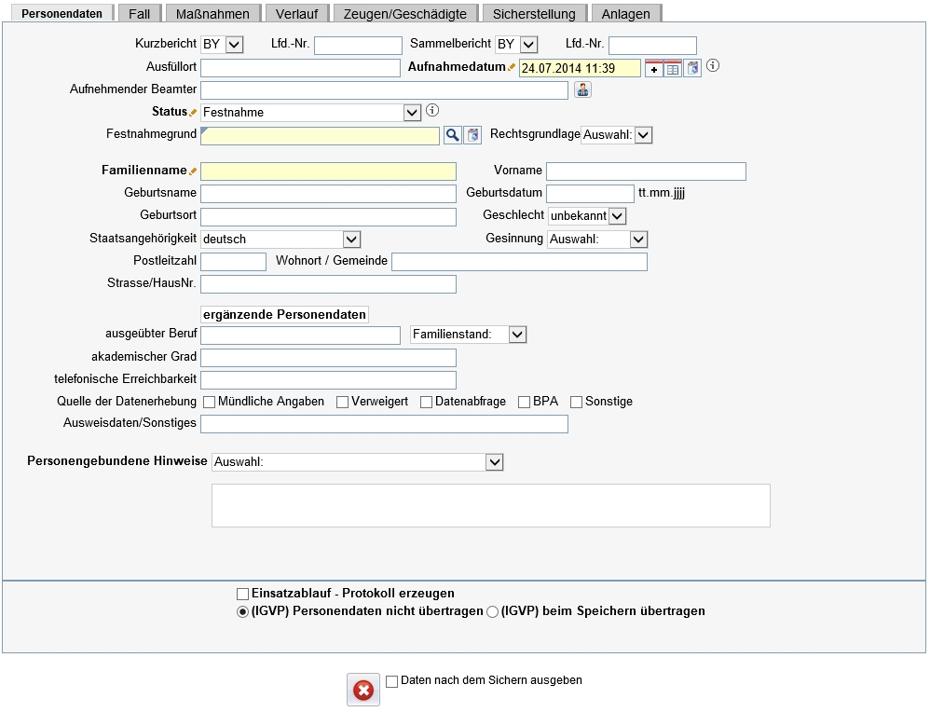Go to the Zeugen/Geschädigte tab
Viewport: 930px width, 712px height.
pos(405,14)
